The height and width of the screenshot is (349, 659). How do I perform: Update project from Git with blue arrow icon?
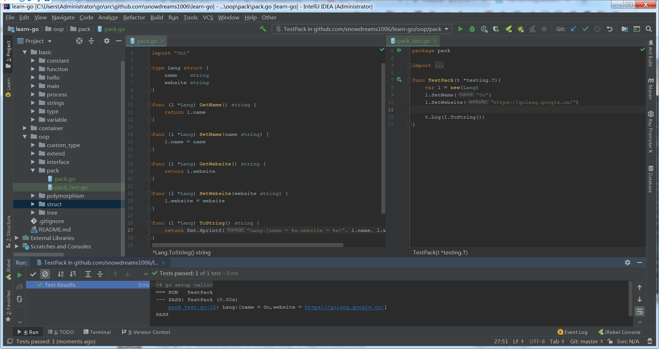tap(573, 29)
